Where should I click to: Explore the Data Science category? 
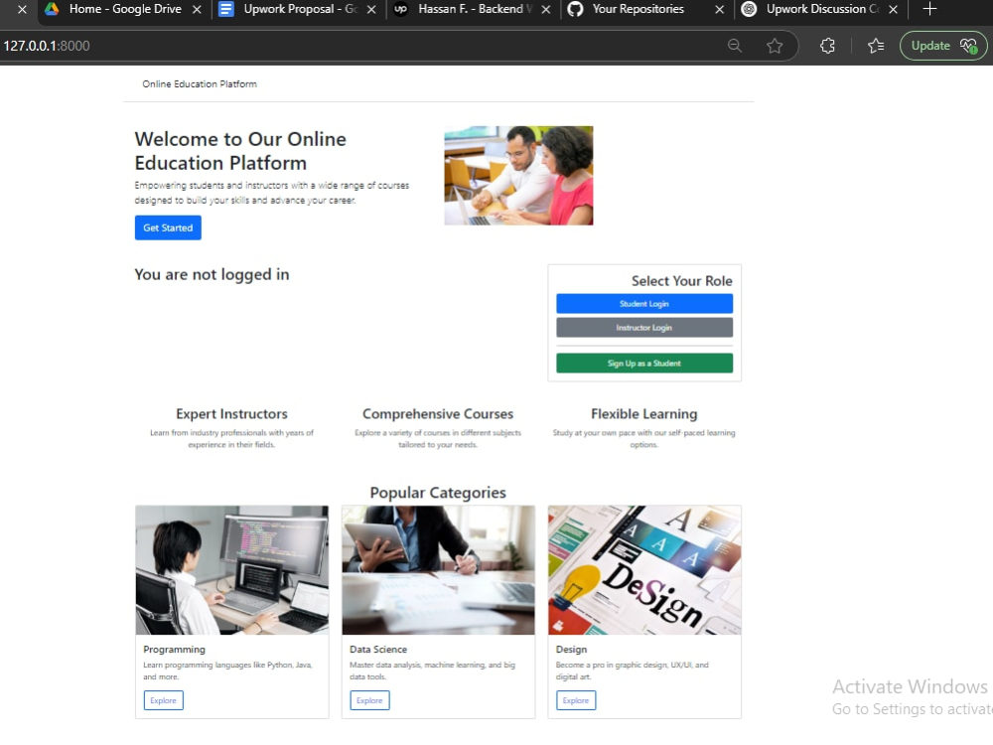pyautogui.click(x=369, y=700)
